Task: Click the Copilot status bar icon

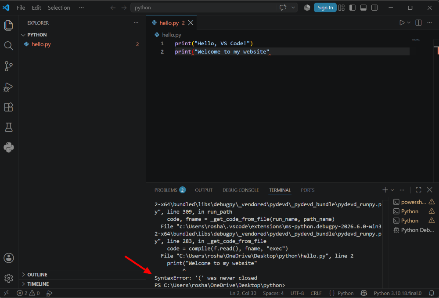Action: click(x=363, y=293)
